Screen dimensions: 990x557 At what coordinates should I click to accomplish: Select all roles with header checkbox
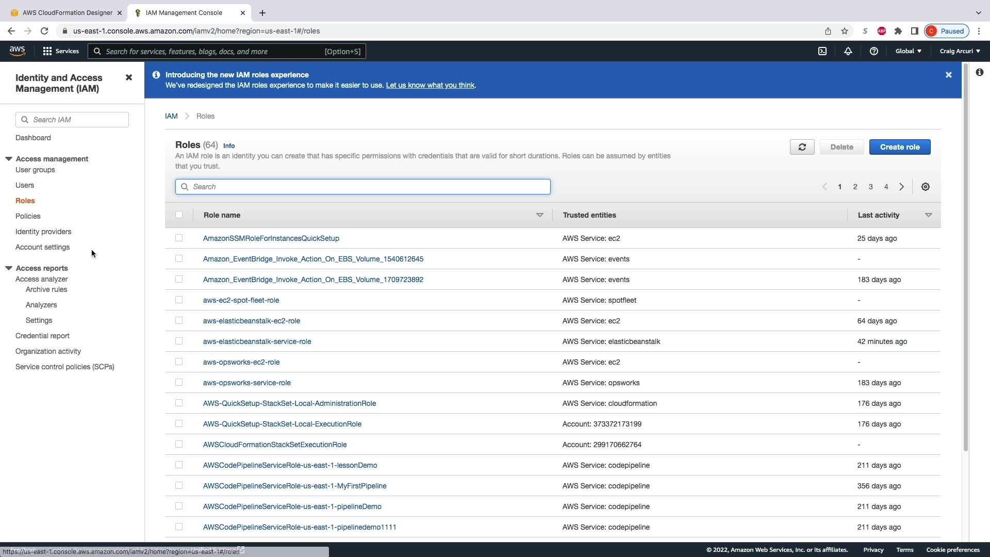click(x=179, y=215)
